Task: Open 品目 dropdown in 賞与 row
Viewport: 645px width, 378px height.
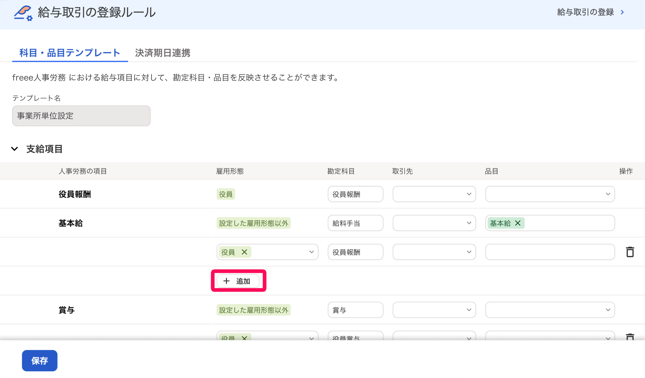Action: point(550,310)
